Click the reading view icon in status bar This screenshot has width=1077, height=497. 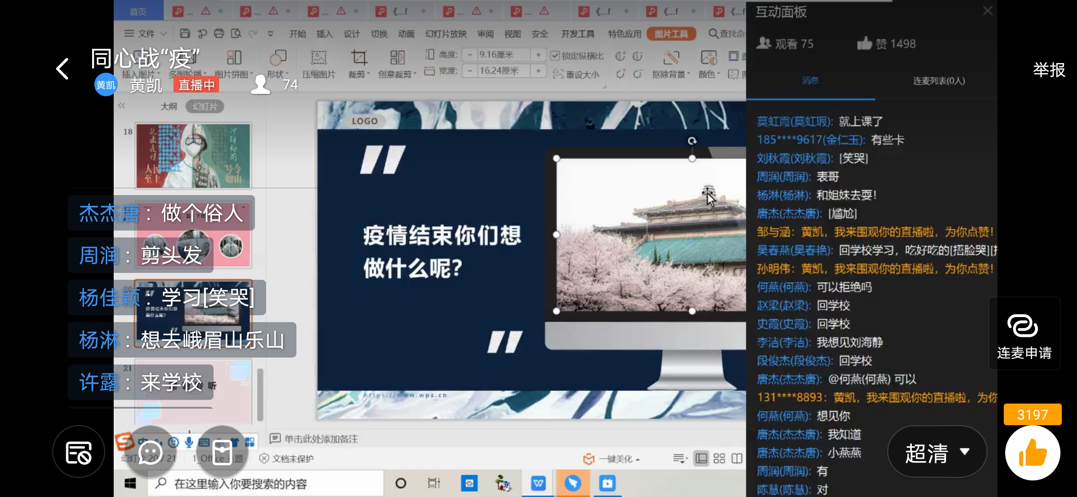pos(737,458)
